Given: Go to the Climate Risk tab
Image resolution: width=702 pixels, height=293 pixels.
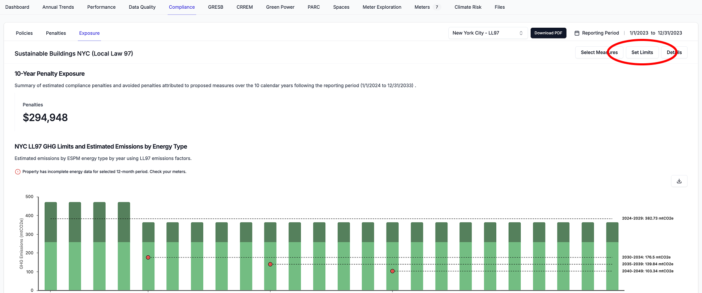Looking at the screenshot, I should click(x=468, y=7).
